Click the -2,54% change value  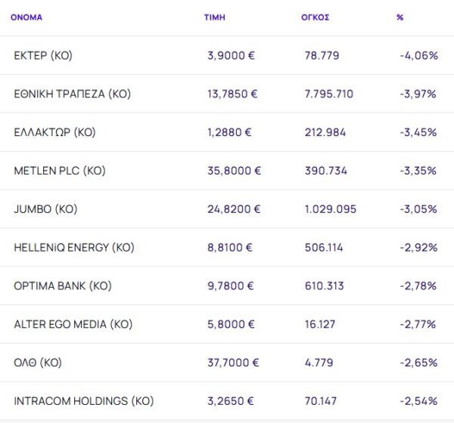tap(418, 401)
